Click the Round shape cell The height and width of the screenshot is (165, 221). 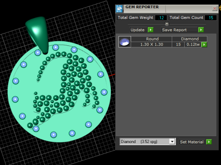pos(152,39)
